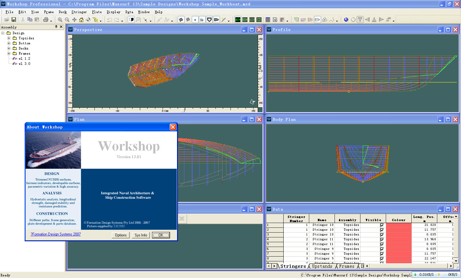Switch to the Frames data tab
The height and width of the screenshot is (278, 461).
point(346,266)
